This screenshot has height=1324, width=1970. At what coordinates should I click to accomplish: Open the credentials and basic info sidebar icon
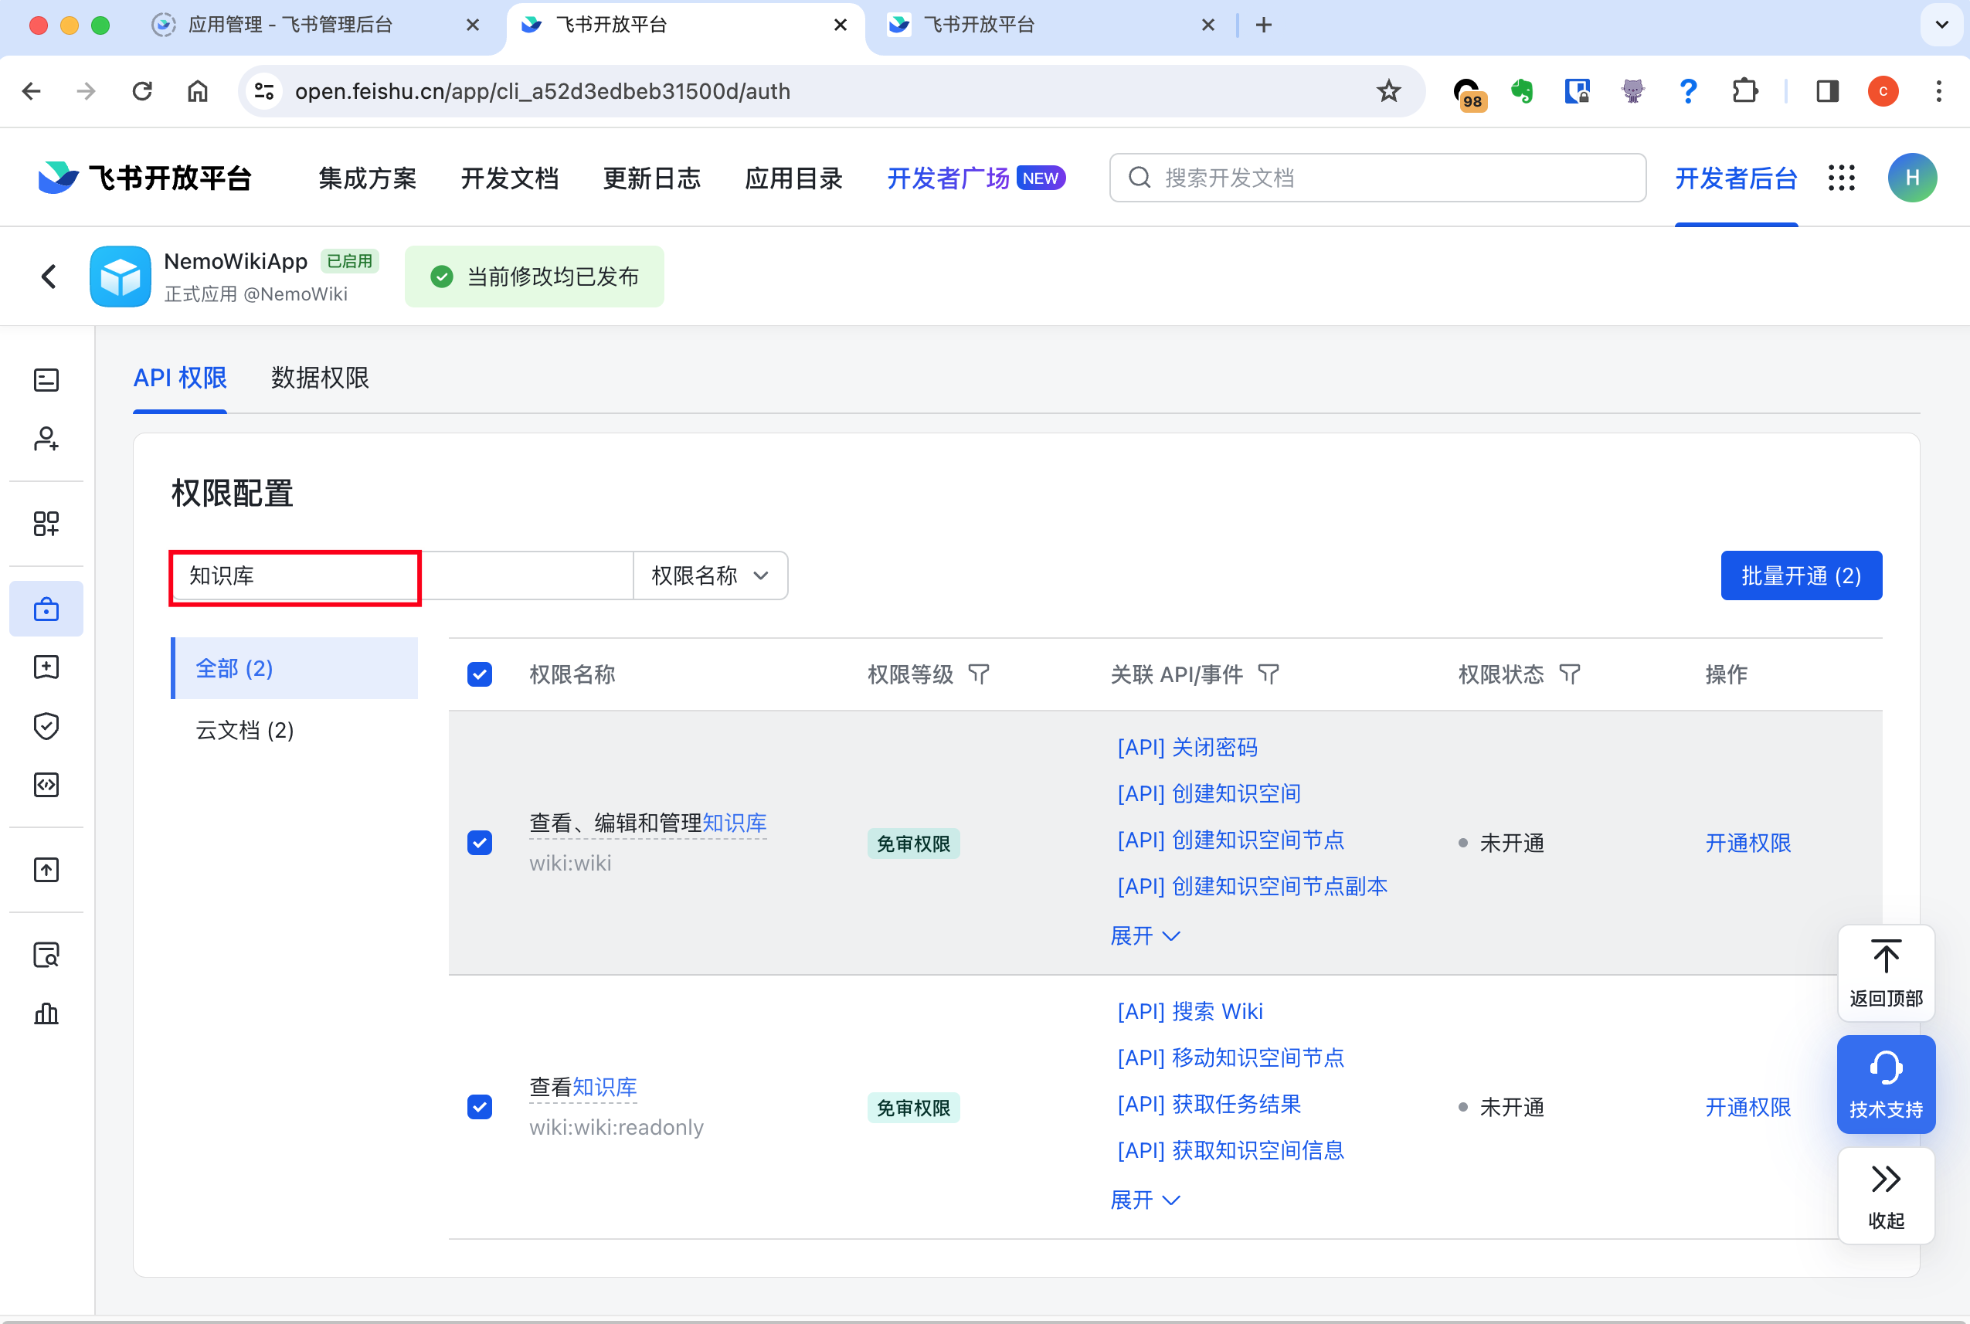click(46, 380)
